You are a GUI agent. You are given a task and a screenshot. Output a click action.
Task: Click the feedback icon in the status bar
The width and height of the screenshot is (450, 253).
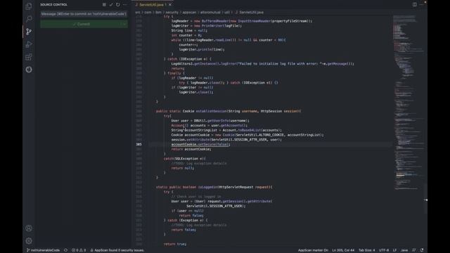pyautogui.click(x=414, y=250)
